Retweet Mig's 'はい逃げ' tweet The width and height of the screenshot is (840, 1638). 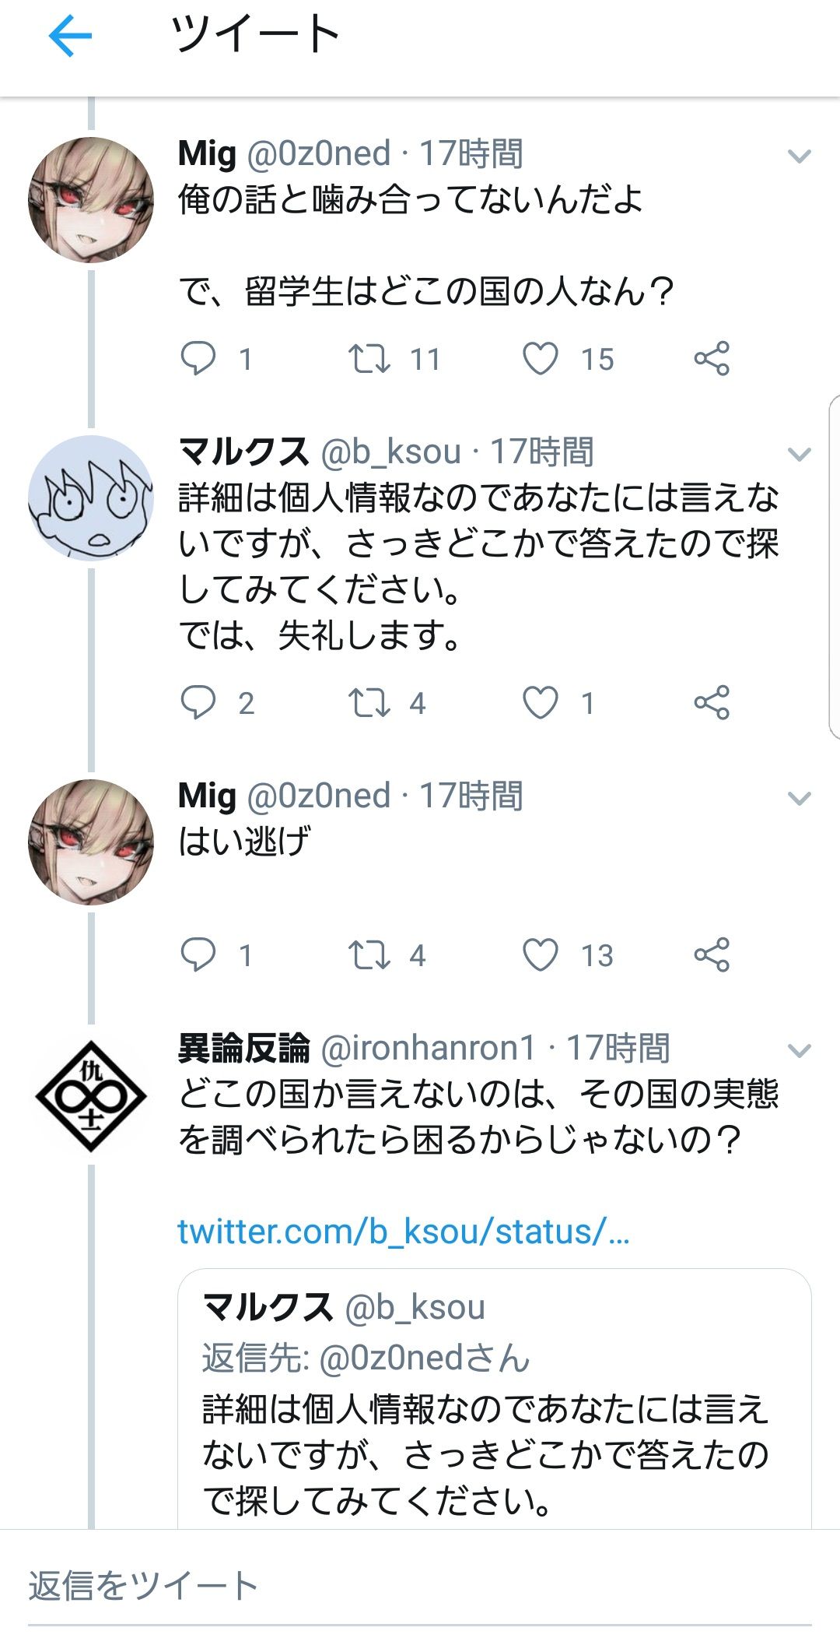(x=369, y=955)
